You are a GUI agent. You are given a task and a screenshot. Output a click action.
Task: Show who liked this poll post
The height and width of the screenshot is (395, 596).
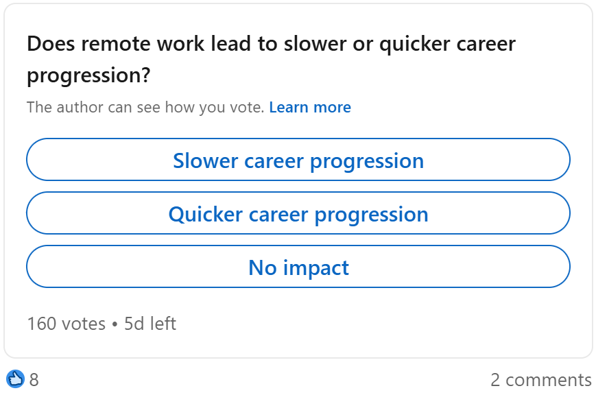pyautogui.click(x=23, y=379)
